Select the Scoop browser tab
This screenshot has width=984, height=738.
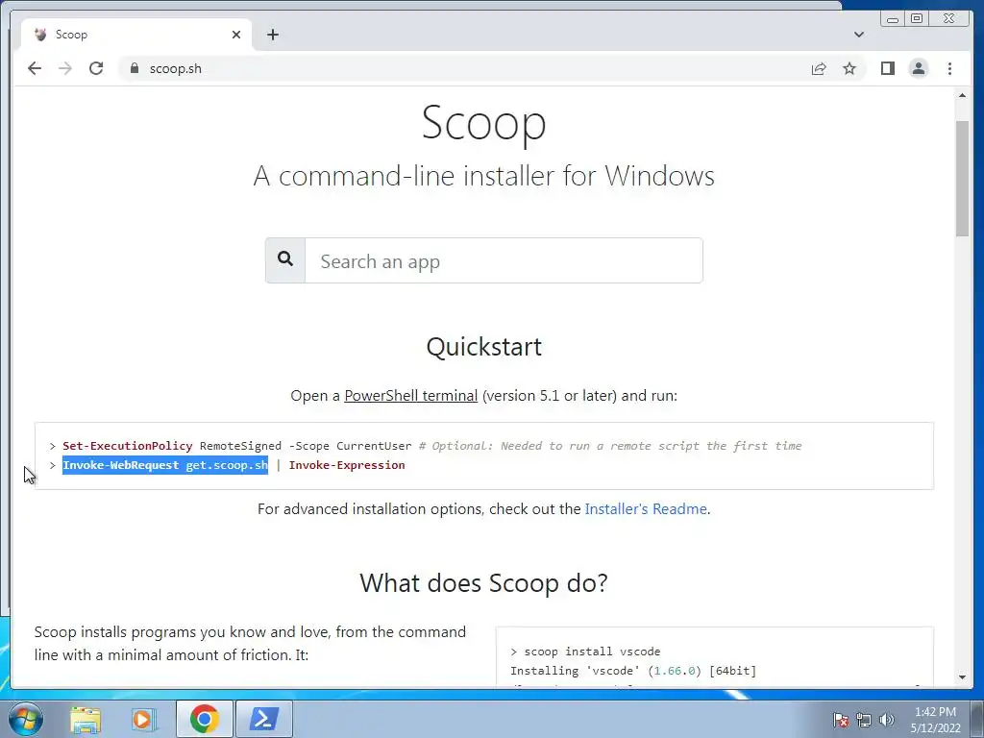click(x=136, y=35)
